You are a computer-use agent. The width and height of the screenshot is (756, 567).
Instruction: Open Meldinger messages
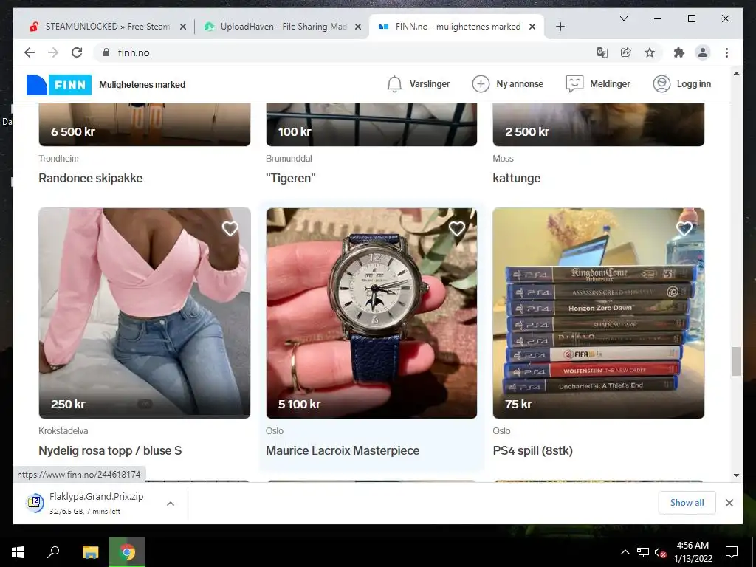click(x=598, y=84)
